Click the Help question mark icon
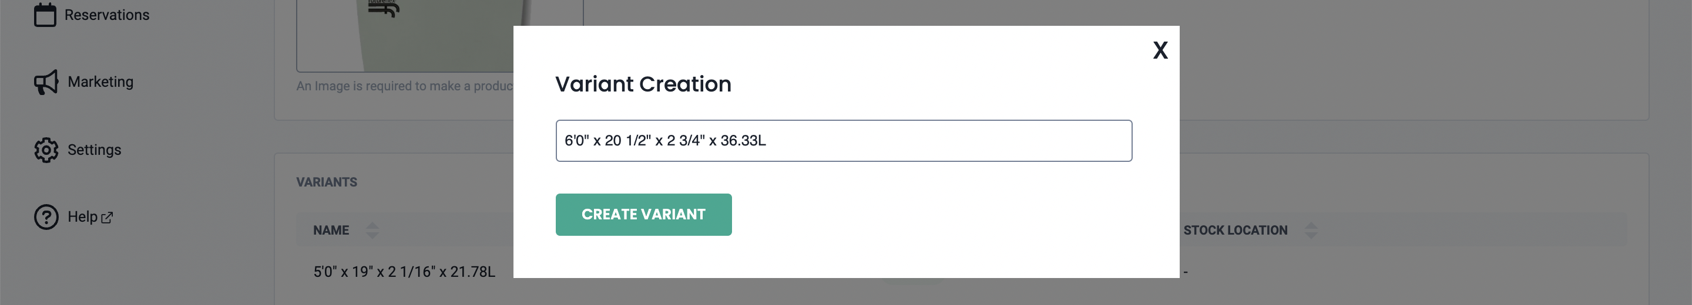The image size is (1692, 305). pos(46,217)
